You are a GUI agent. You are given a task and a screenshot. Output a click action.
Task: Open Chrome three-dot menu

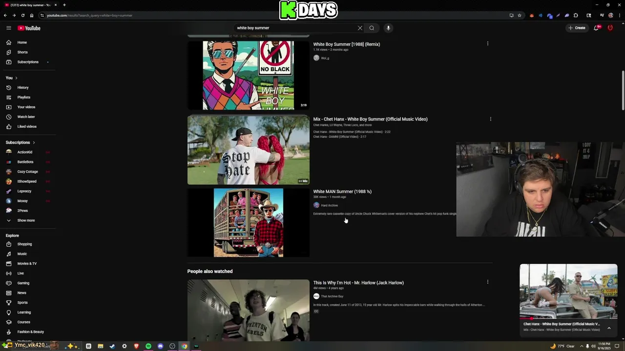619,15
